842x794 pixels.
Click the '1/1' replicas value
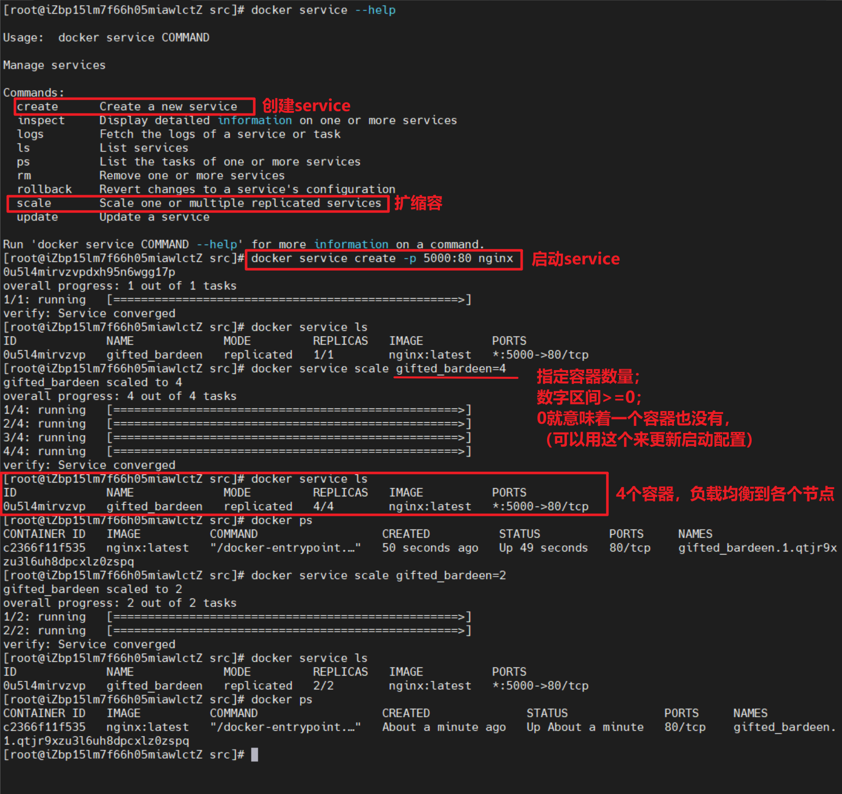click(323, 355)
